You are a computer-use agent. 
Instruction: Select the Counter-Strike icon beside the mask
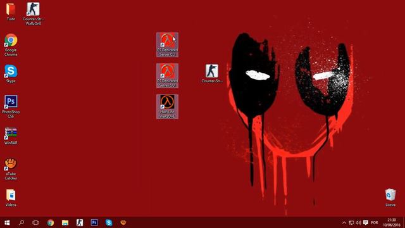[212, 73]
